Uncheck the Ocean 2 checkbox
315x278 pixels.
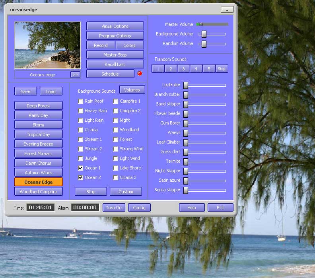[x=81, y=177]
